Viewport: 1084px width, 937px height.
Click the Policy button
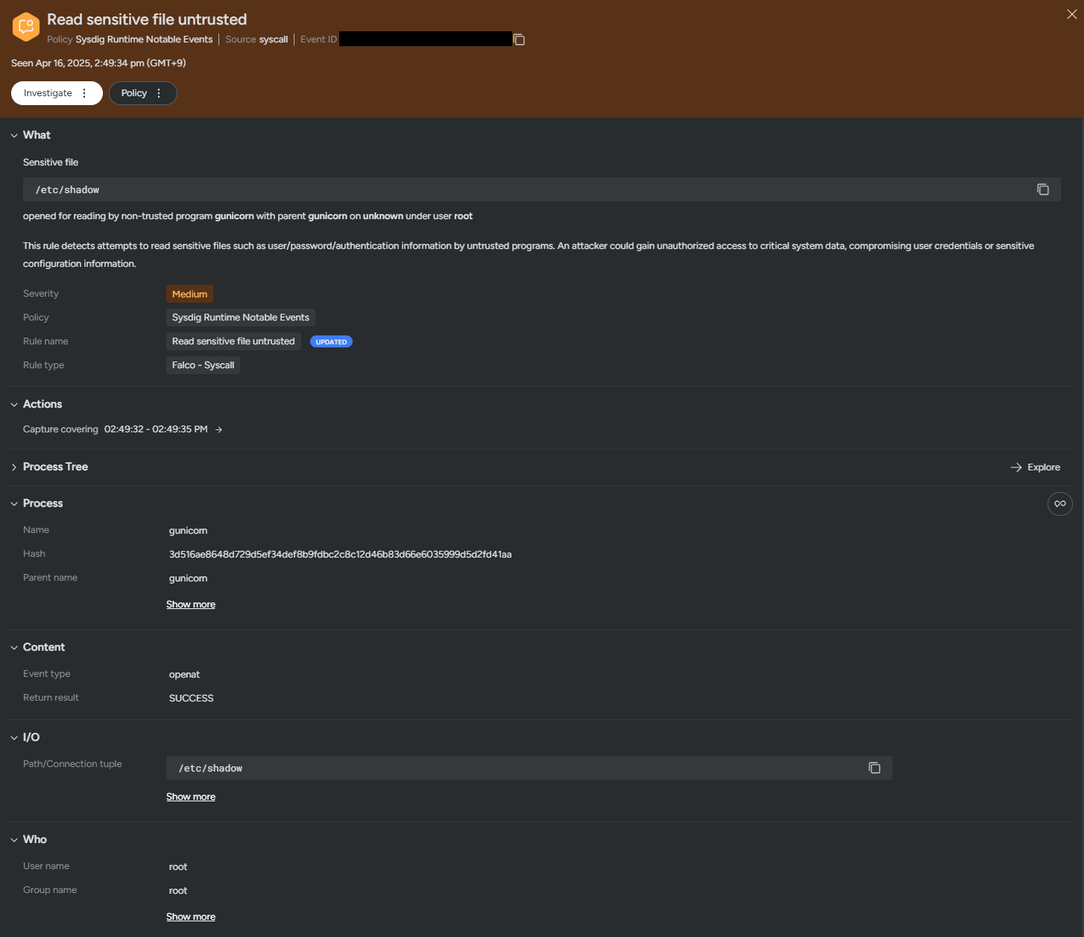133,93
